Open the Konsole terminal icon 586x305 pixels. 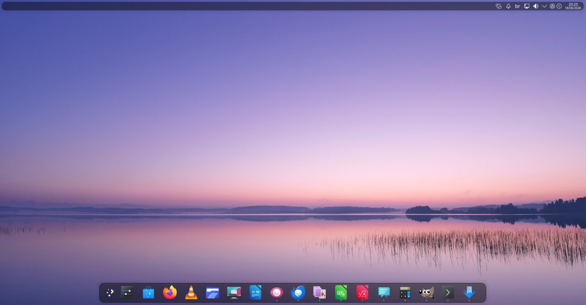tap(448, 292)
